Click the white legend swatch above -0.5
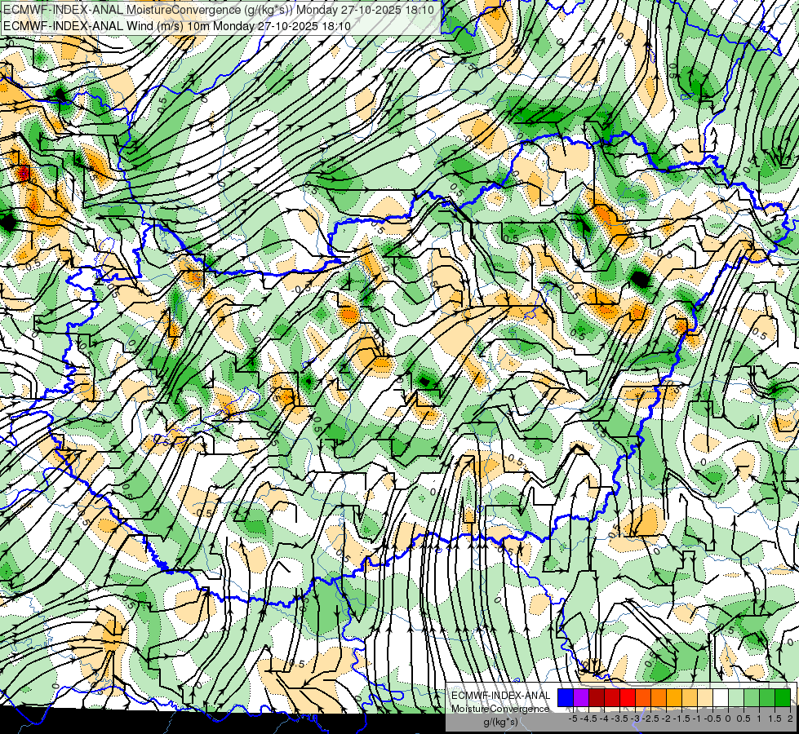799x734 pixels. tap(721, 697)
